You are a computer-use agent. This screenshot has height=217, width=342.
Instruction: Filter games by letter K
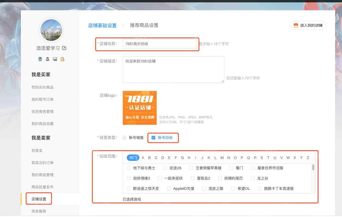pos(209,158)
